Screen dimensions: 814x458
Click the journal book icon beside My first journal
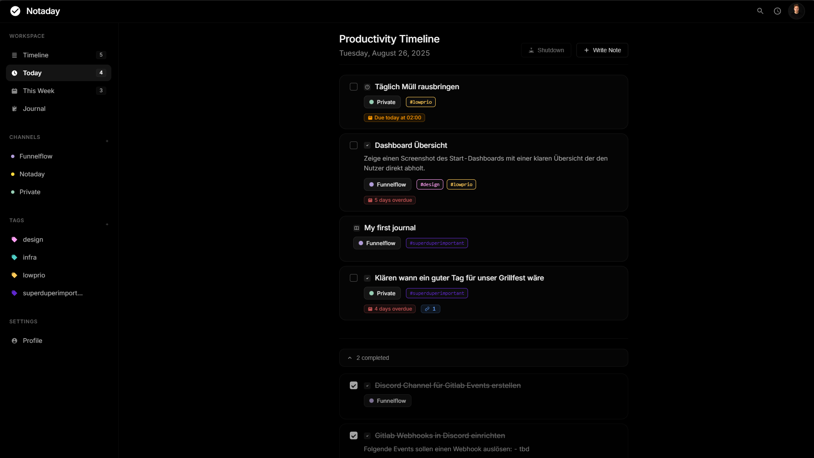point(357,228)
